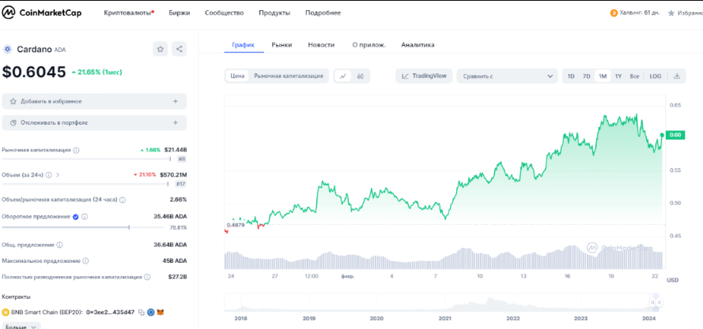Viewport: 703px width, 329px height.
Task: Click the #8 market cap rank badge
Action: 181,159
